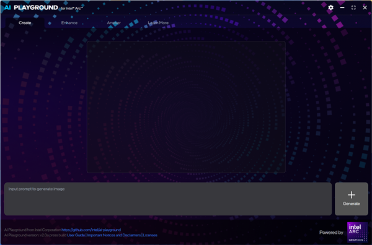Click the Intel Arc Graphics logo

coord(358,232)
